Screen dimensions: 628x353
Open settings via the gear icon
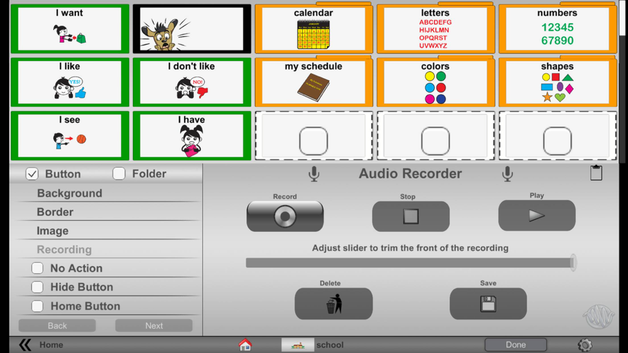pos(585,345)
